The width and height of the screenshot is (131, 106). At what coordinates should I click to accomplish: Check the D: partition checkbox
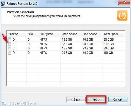pyautogui.click(x=9, y=39)
